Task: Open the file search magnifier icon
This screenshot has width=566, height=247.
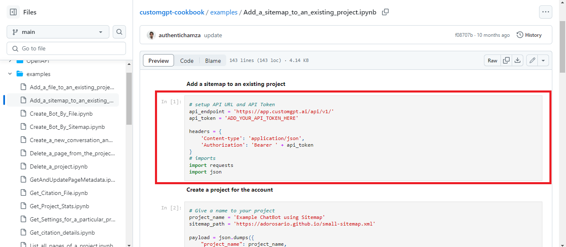Action: pos(119,31)
